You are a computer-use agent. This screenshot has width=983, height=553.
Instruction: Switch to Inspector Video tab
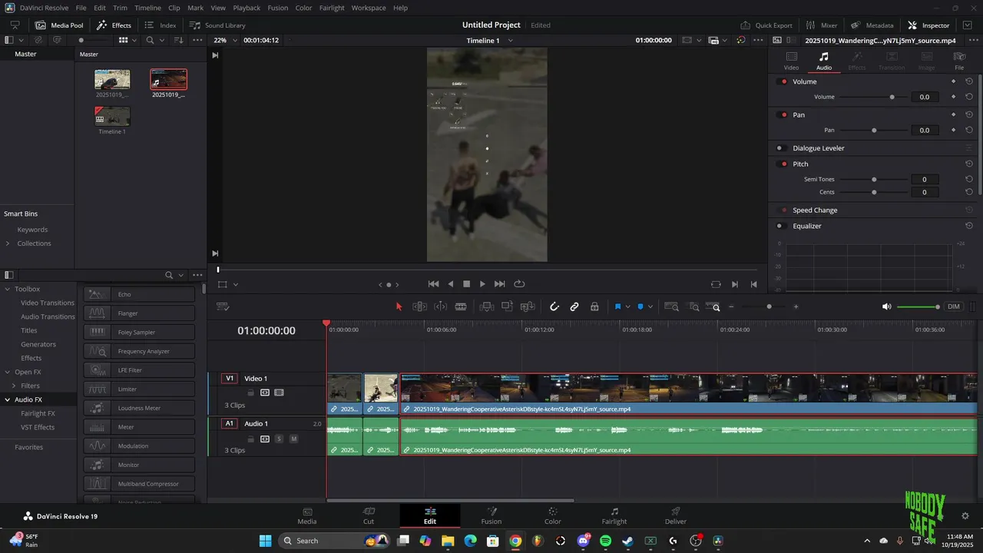click(791, 61)
